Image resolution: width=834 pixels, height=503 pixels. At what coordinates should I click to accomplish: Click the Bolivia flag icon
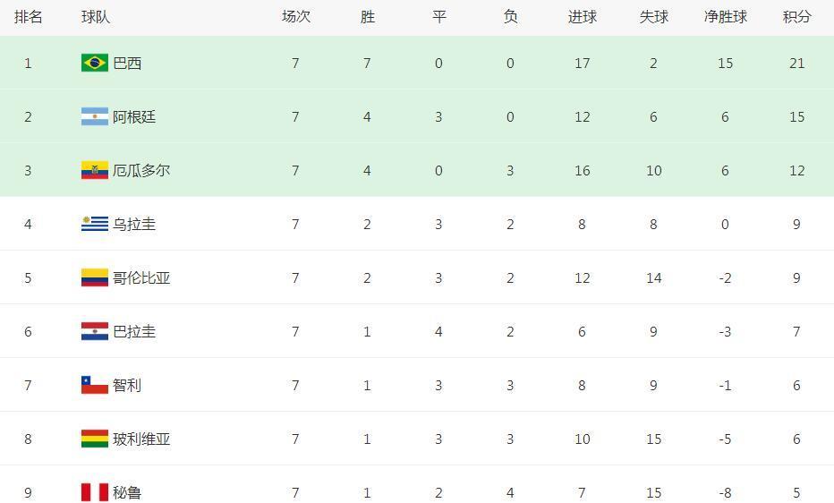[94, 439]
